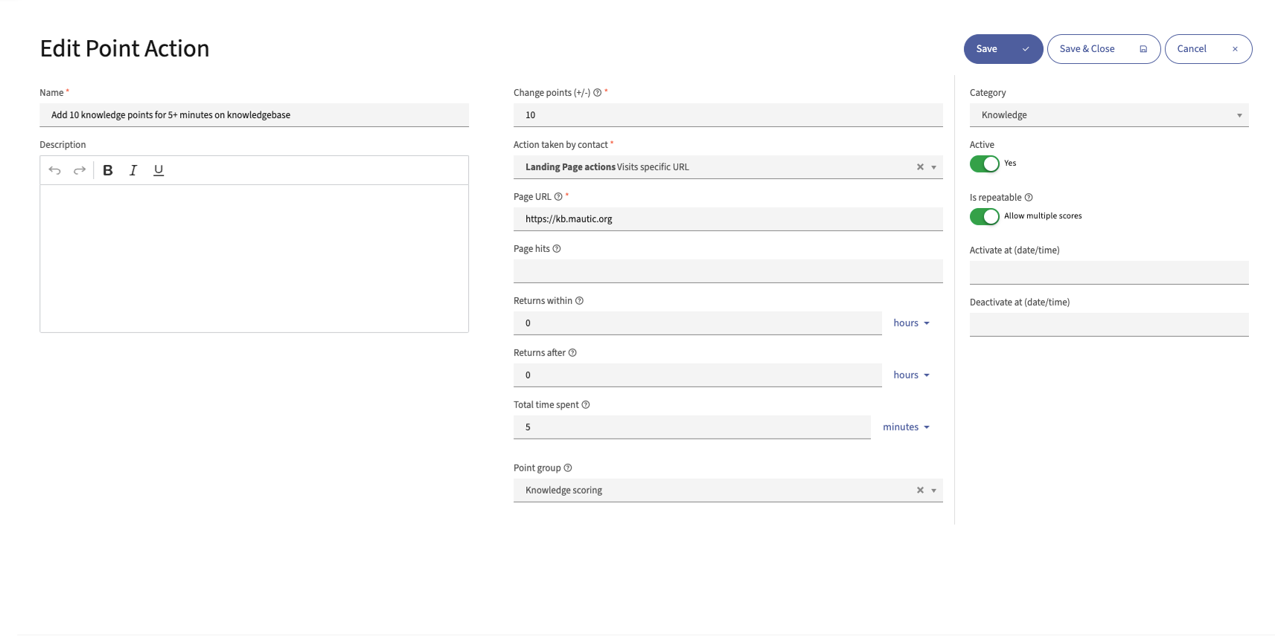This screenshot has width=1275, height=637.
Task: Turn off the Is repeatable toggle
Action: click(x=984, y=216)
